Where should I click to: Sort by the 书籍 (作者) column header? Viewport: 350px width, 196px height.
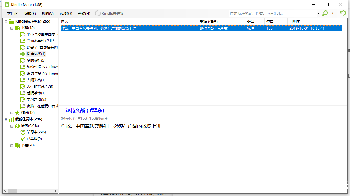click(x=221, y=22)
